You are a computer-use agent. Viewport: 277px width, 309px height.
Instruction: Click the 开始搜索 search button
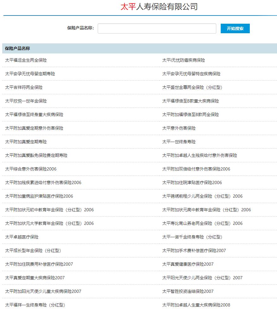235,28
